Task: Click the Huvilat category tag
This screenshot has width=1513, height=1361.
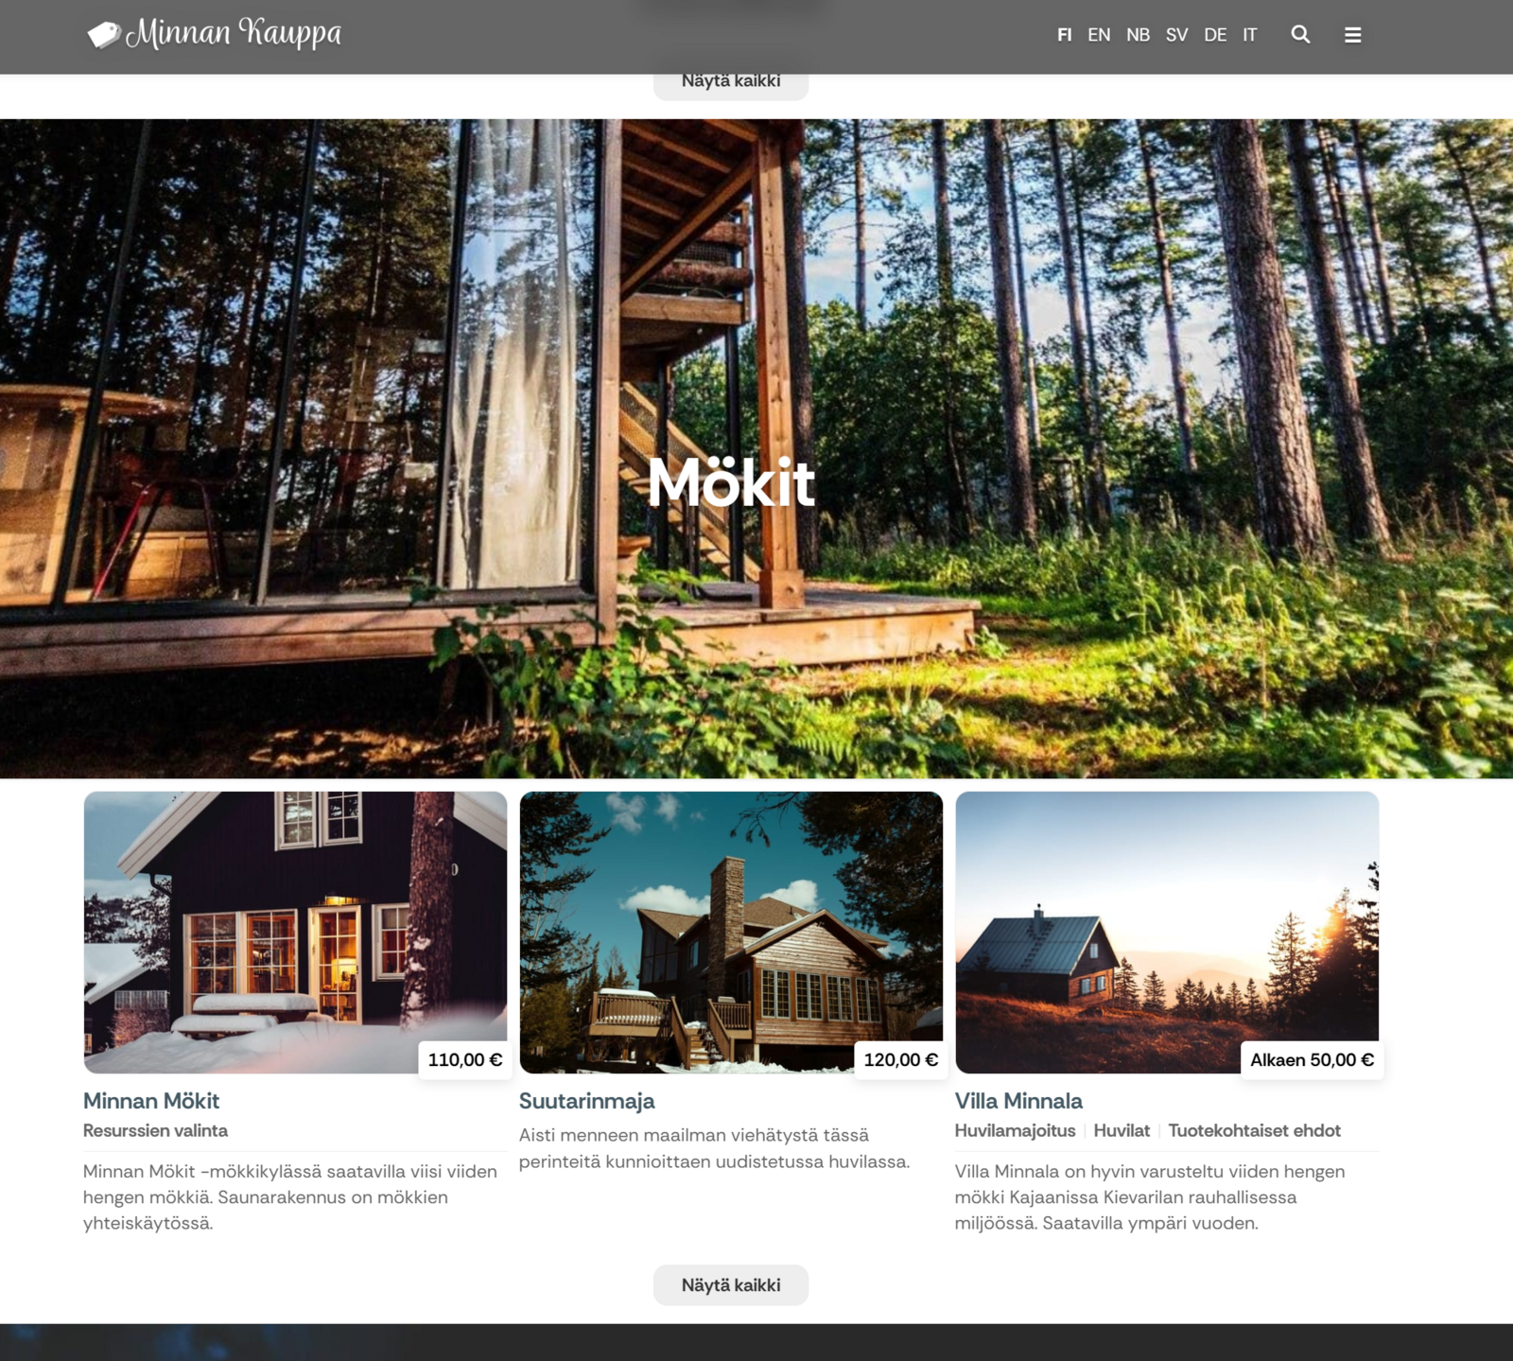Action: pos(1122,1130)
